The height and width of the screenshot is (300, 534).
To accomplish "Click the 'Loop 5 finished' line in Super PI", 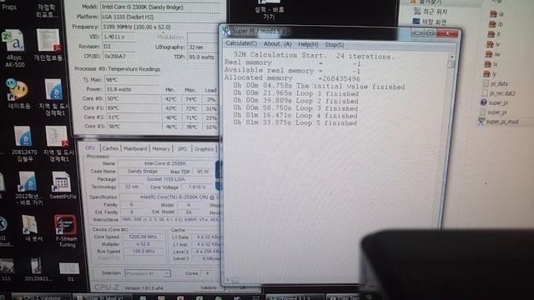I will click(x=295, y=122).
